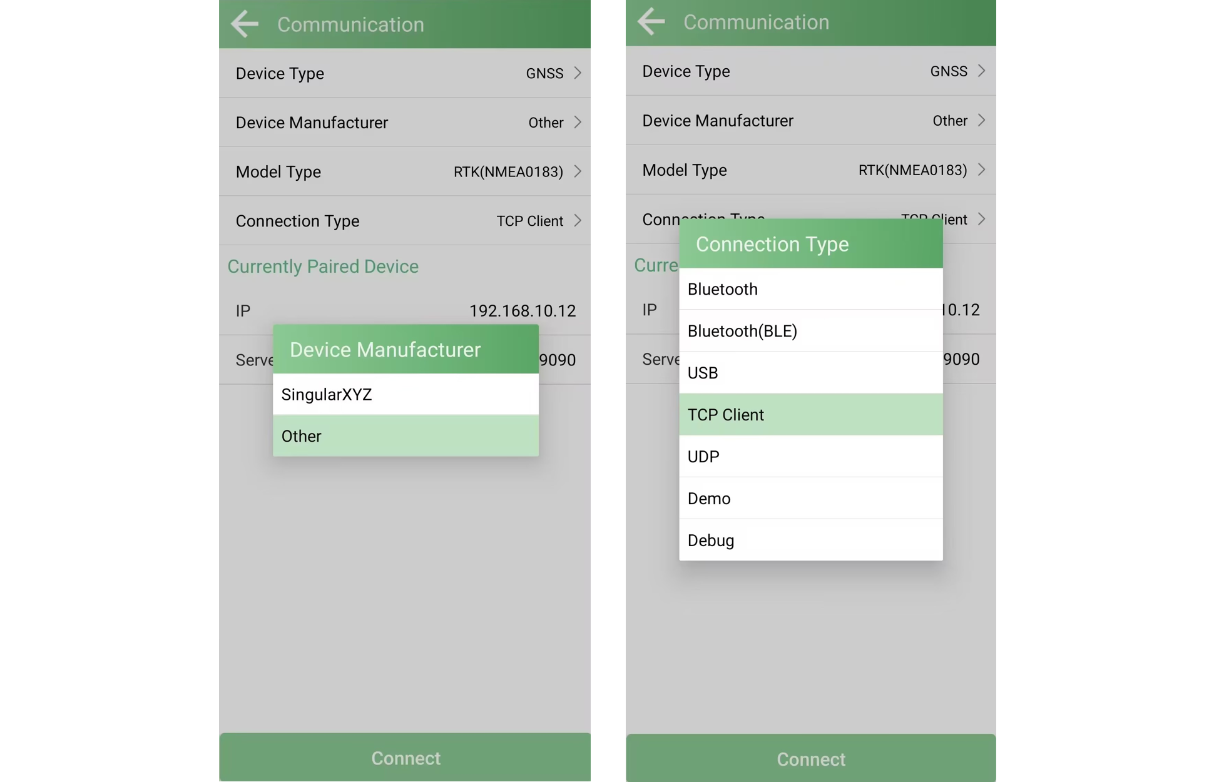This screenshot has width=1219, height=782.
Task: Edit server port 9090 on left screen
Action: click(558, 360)
